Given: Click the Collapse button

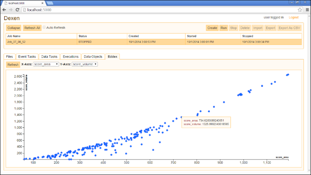Looking at the screenshot, I should pos(14,28).
